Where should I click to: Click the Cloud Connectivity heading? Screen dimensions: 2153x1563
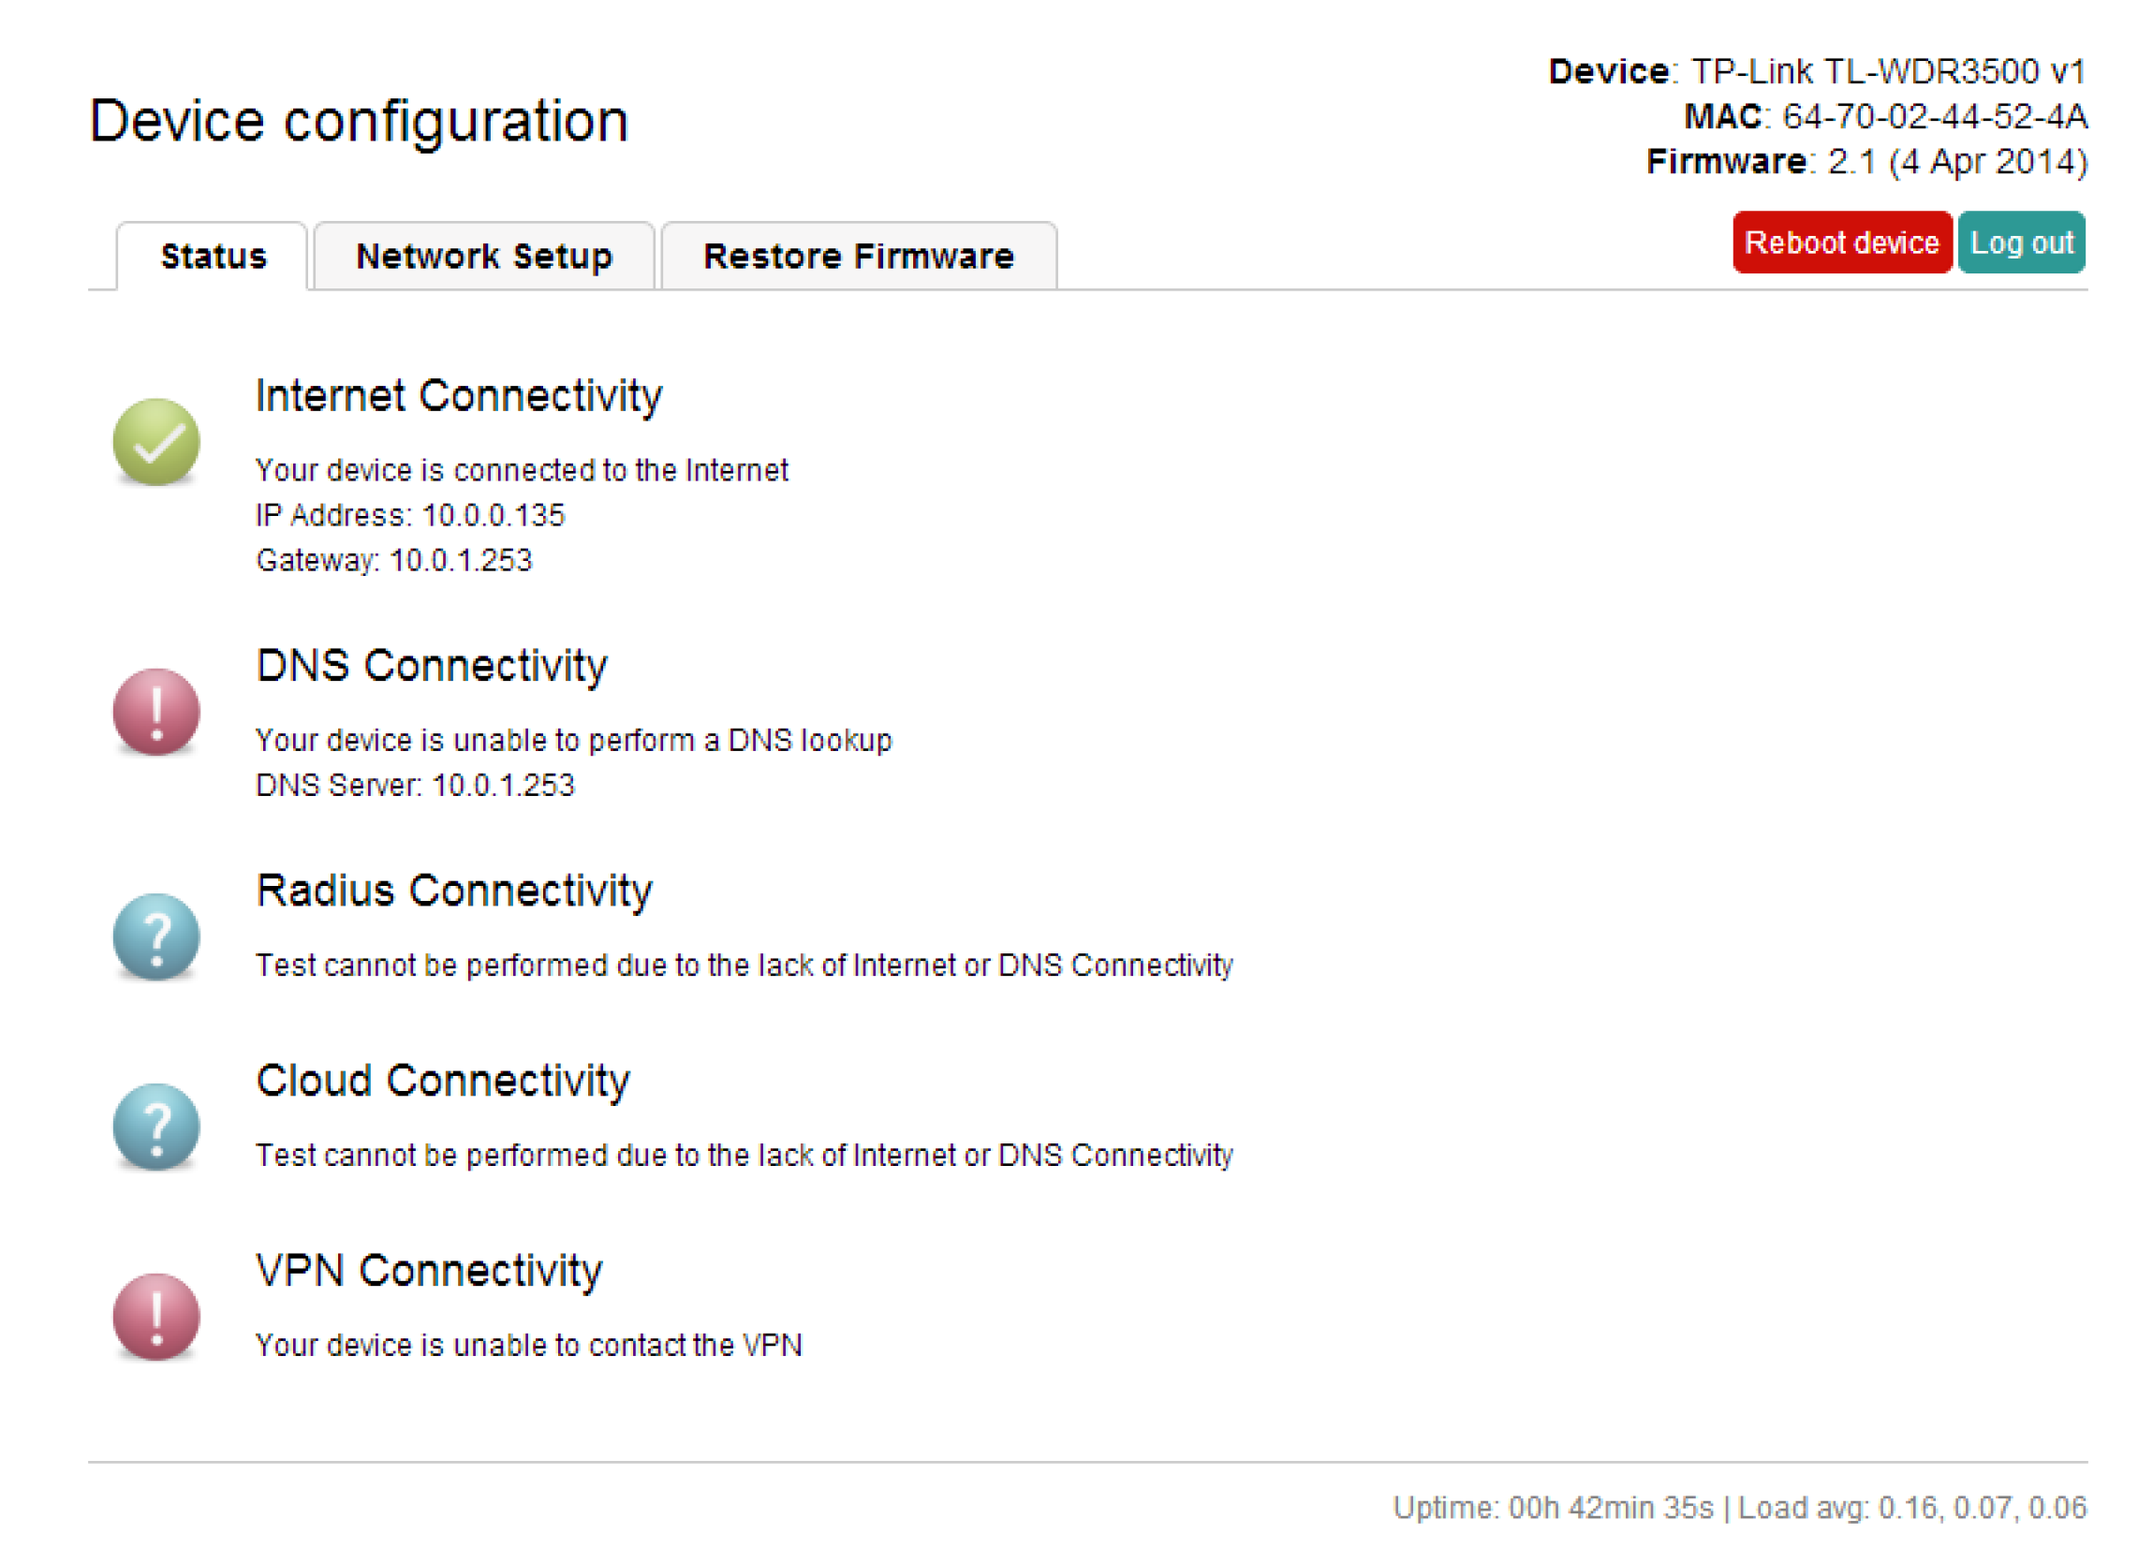click(x=443, y=1081)
